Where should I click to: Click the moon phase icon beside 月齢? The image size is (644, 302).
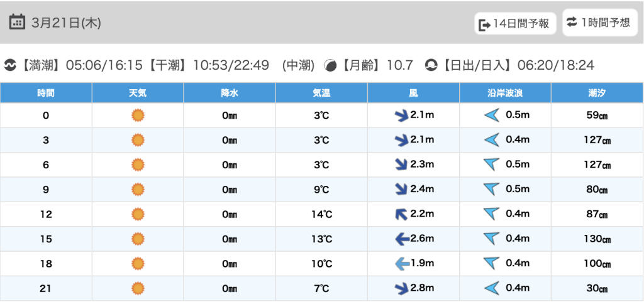click(x=330, y=65)
